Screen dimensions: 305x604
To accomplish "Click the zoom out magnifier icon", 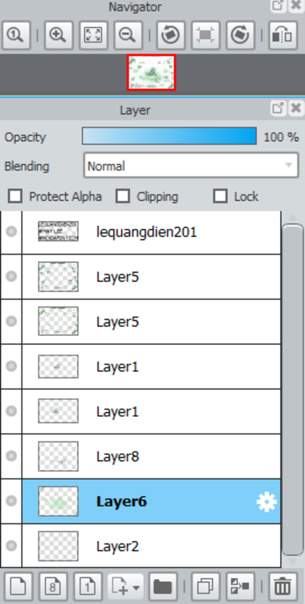I will point(128,35).
